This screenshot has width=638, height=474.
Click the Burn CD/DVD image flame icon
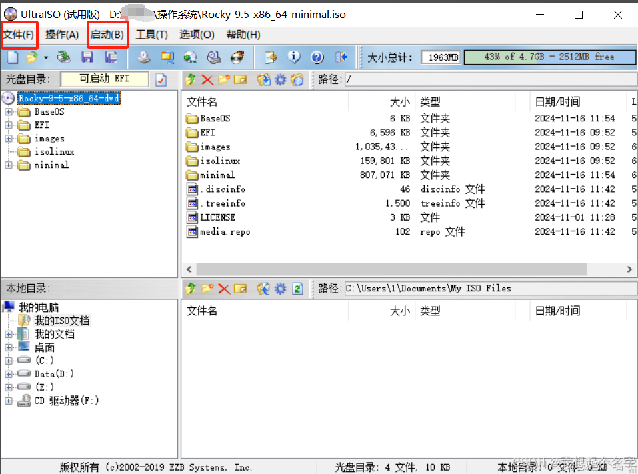click(x=237, y=57)
